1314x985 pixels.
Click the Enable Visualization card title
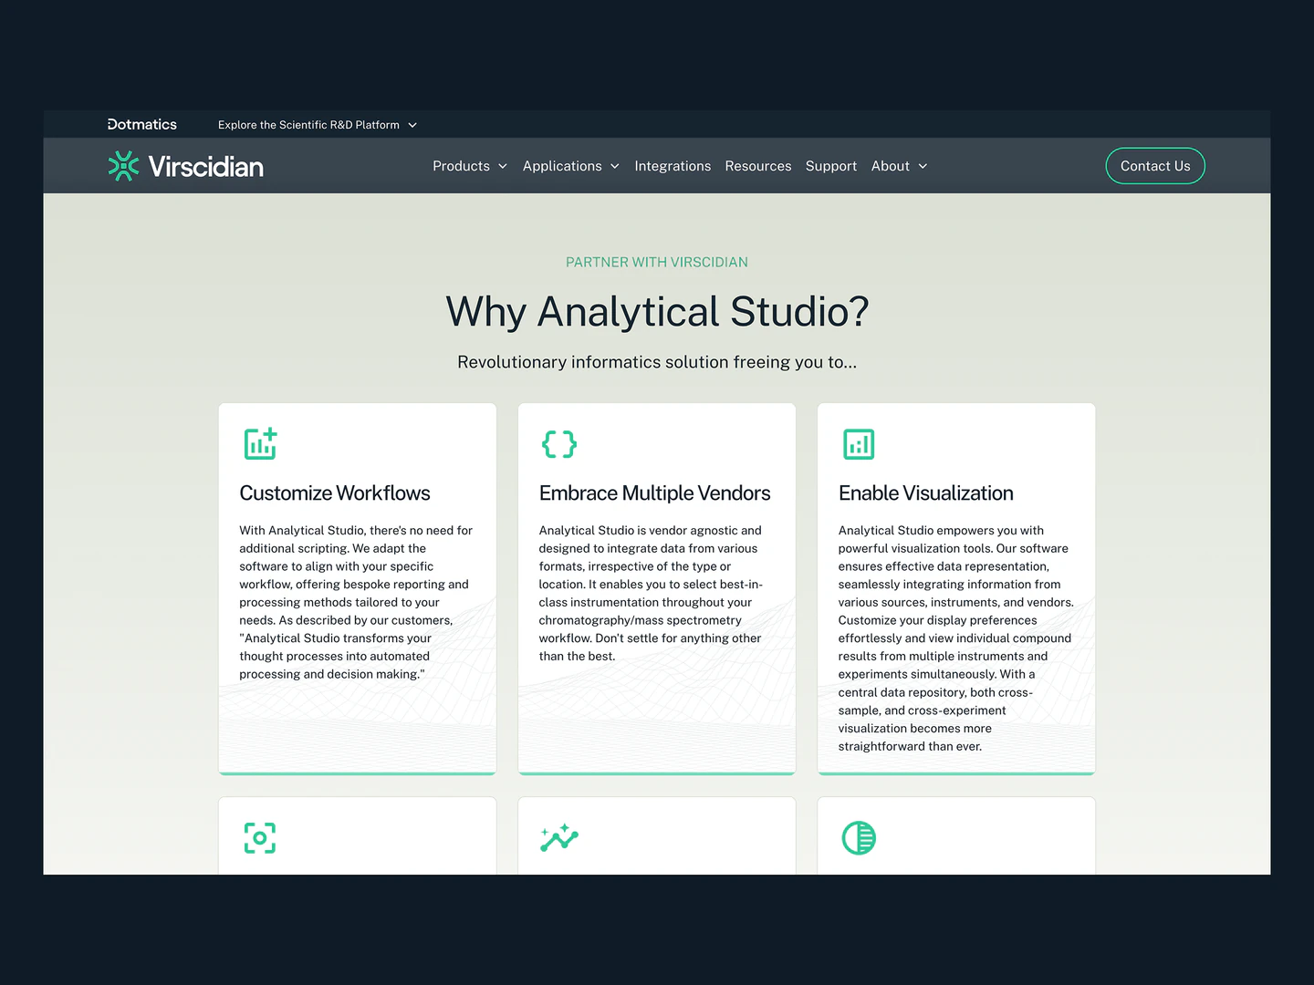(x=926, y=493)
